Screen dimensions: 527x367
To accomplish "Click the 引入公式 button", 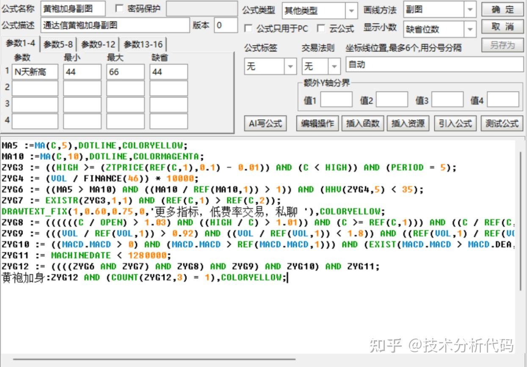I will (455, 123).
